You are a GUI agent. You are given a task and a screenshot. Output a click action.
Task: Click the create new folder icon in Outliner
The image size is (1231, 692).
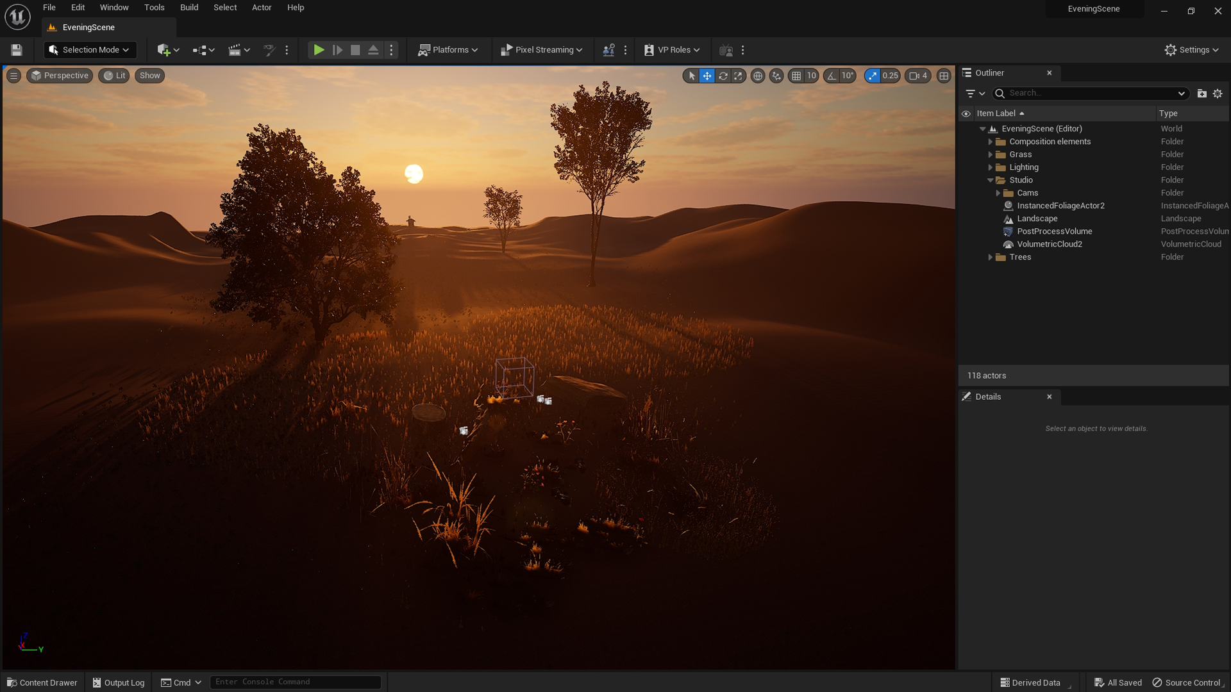tap(1202, 94)
